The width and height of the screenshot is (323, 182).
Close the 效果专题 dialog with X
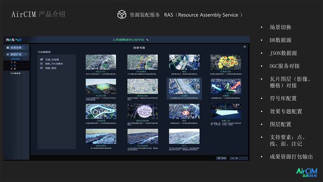coord(244,47)
